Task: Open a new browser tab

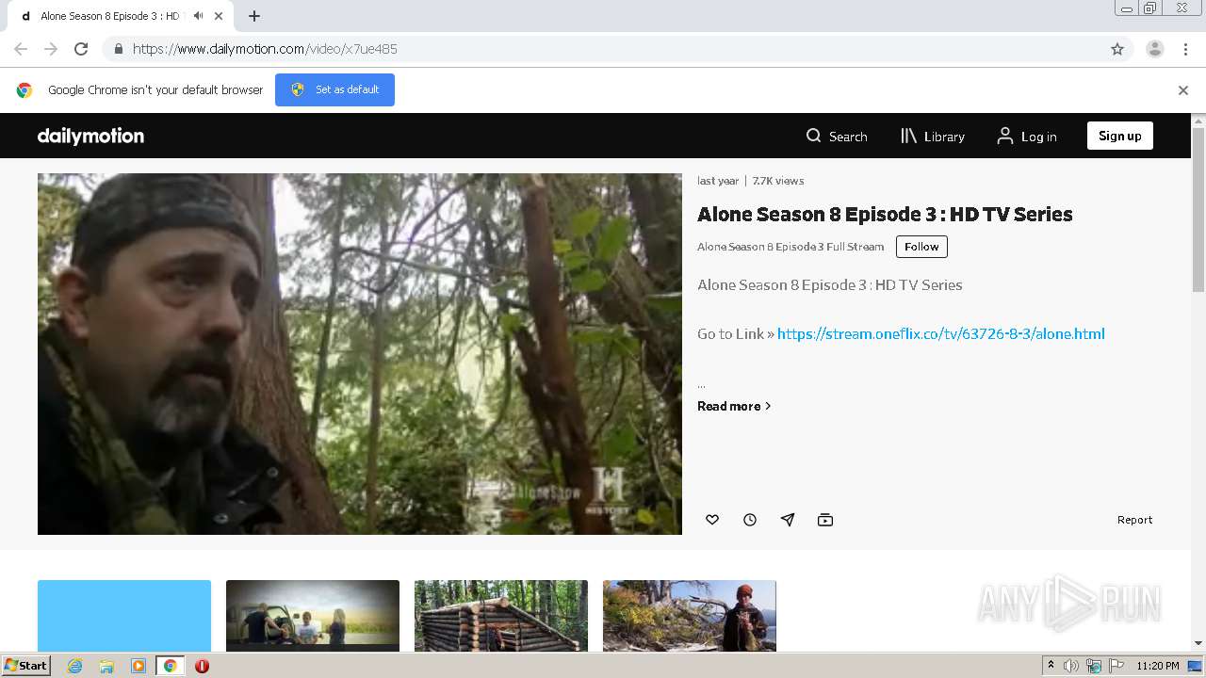Action: [254, 16]
